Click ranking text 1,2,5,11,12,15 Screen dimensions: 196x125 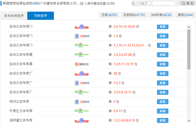(x=124, y=64)
